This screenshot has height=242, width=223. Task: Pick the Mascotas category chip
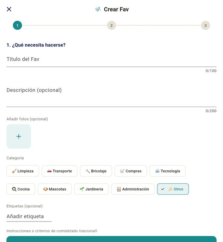55,189
